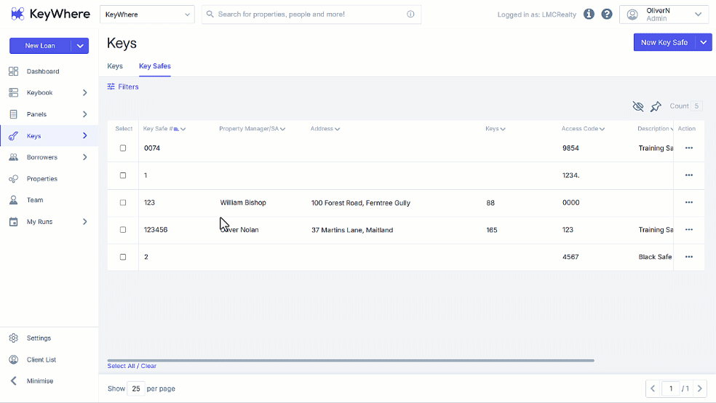716x403 pixels.
Task: Click the Keys sidebar key icon
Action: pyautogui.click(x=13, y=135)
